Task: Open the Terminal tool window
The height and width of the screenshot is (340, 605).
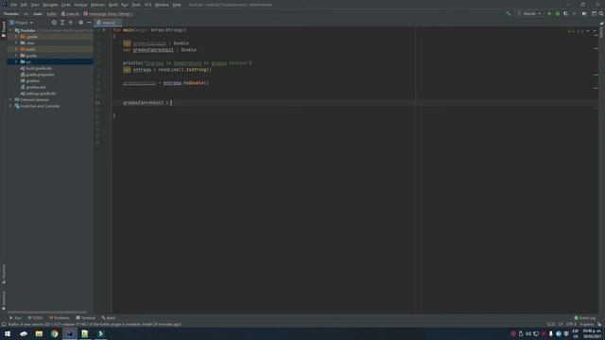Action: (x=86, y=318)
